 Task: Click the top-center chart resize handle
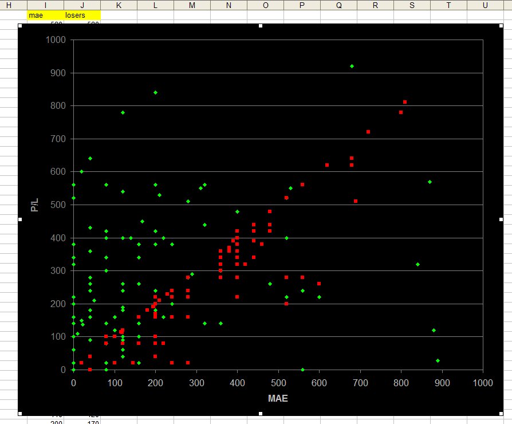pyautogui.click(x=261, y=26)
